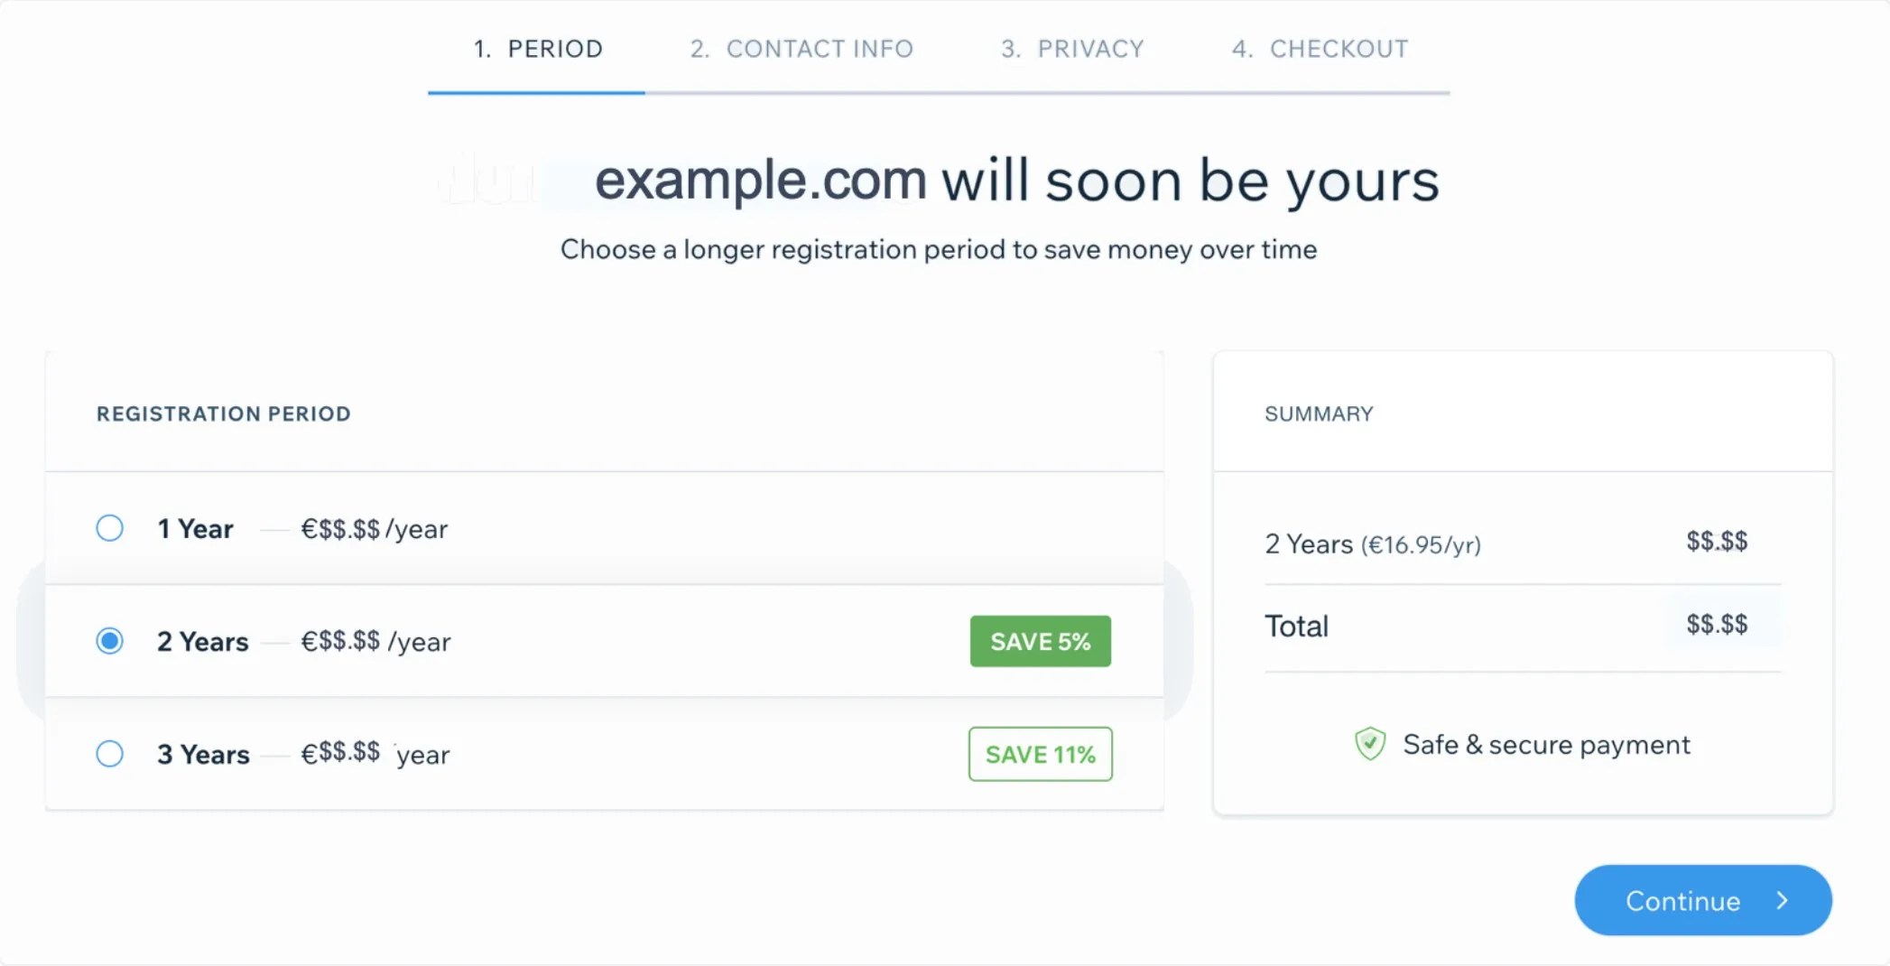Click the safe and secure payment shield icon

point(1370,744)
